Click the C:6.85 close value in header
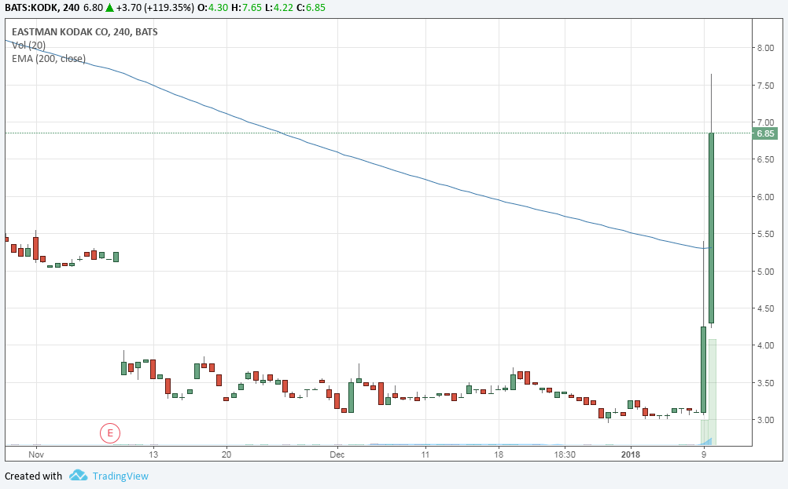788x489 pixels. tap(311, 8)
